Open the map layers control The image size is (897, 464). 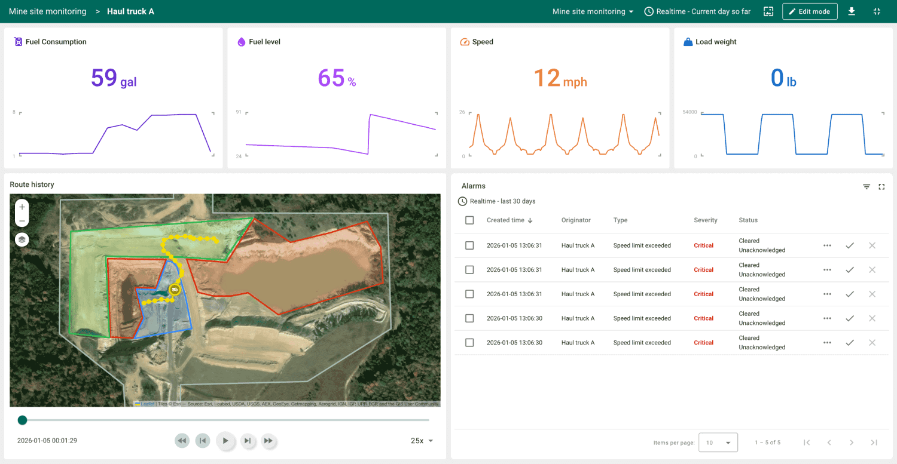tap(22, 239)
